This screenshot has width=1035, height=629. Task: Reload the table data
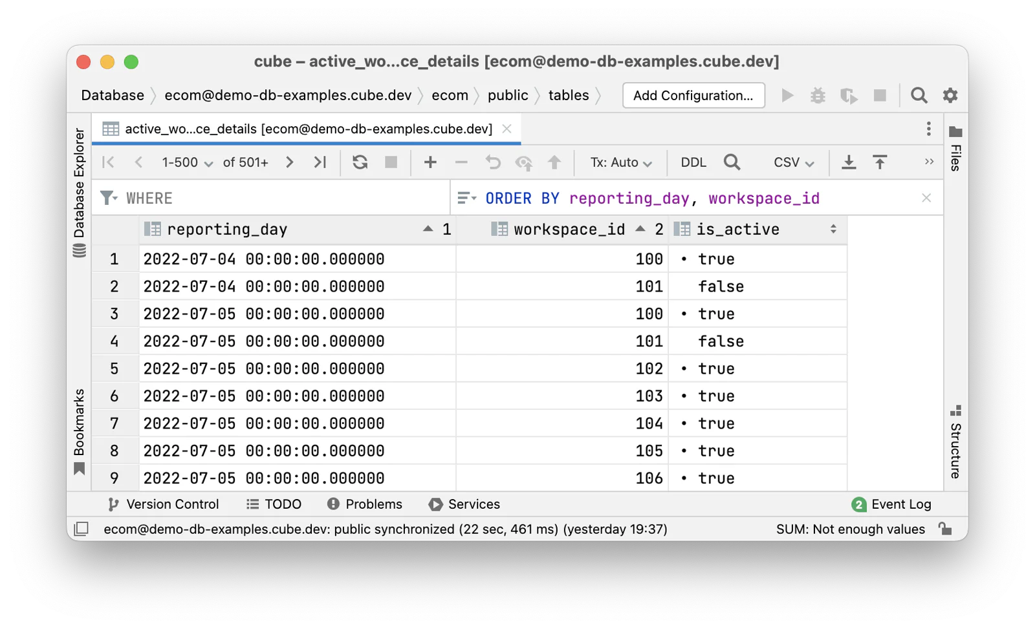click(x=360, y=162)
